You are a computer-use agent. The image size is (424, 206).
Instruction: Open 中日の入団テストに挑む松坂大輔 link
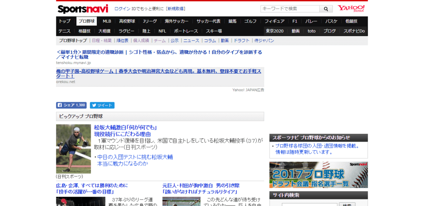pos(135,160)
